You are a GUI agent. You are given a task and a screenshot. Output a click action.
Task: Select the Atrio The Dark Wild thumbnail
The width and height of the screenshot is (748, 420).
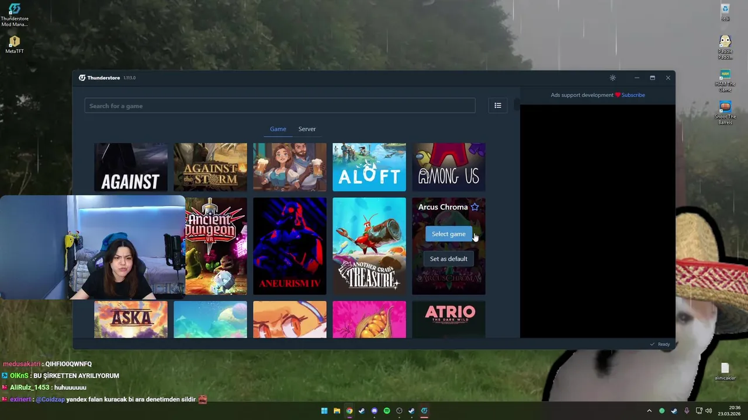tap(449, 319)
